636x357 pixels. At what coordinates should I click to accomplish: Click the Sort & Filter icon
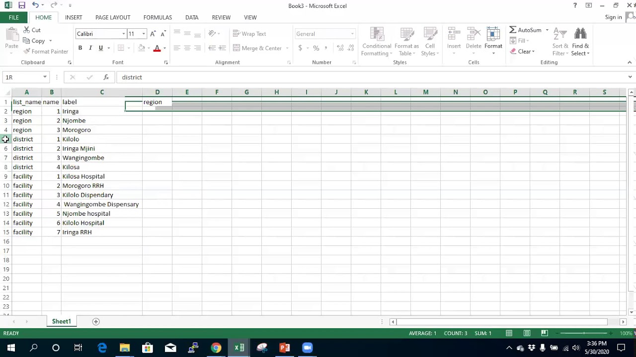click(x=560, y=34)
